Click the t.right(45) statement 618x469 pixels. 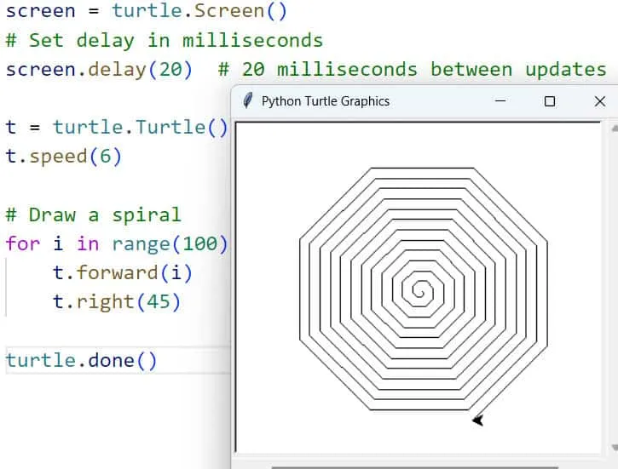(117, 301)
